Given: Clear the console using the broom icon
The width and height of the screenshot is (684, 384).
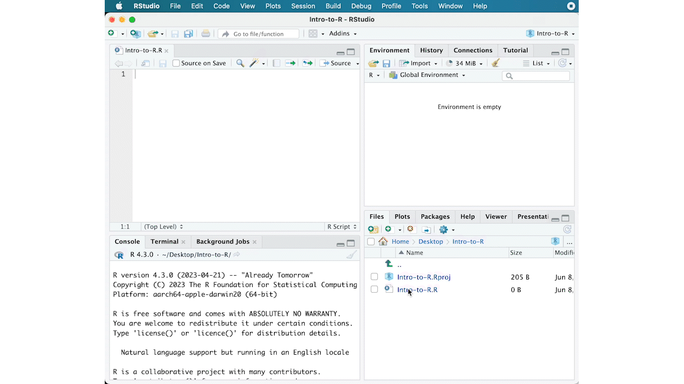Looking at the screenshot, I should click(351, 255).
